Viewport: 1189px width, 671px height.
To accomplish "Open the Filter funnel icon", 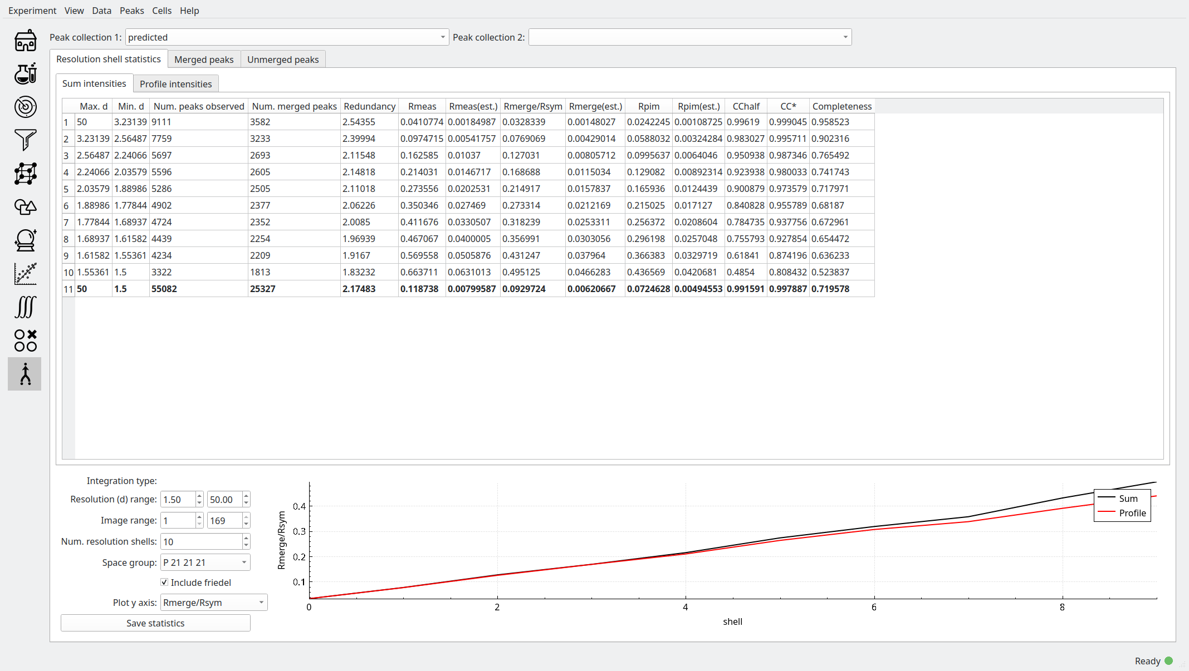I will (x=25, y=140).
